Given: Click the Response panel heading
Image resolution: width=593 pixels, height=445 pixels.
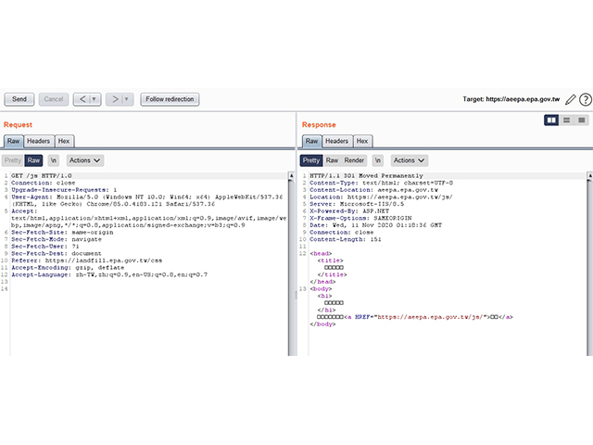Looking at the screenshot, I should click(x=319, y=125).
